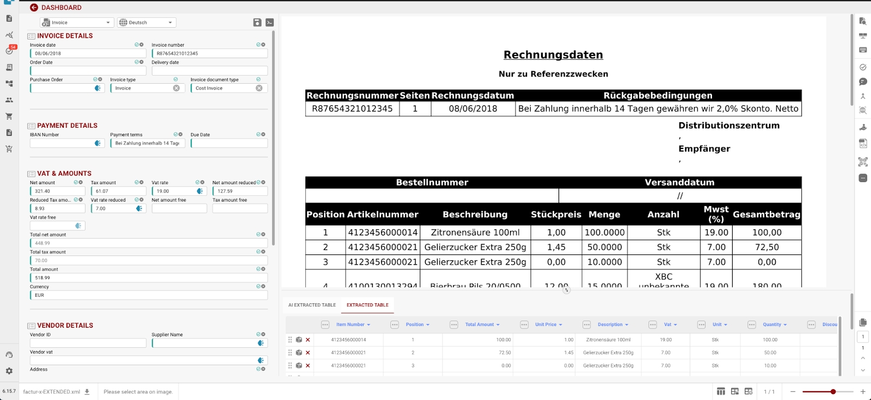Screen dimensions: 871x400
Task: Click the shopping cart icon in left sidebar
Action: pos(9,116)
